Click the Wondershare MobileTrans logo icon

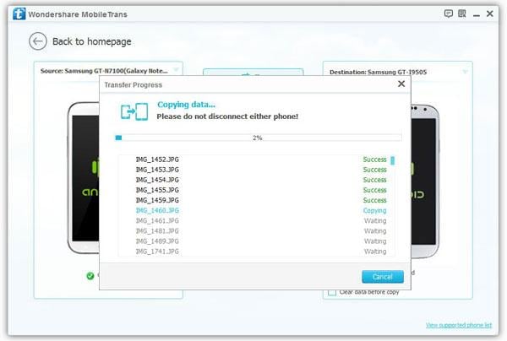19,14
